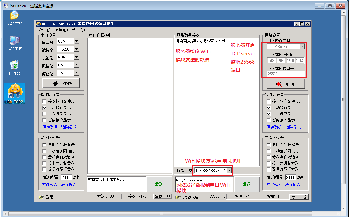349x217 pixels.
Task: Enable 数据流循环发送 in right send settings
Action: pyautogui.click(x=268, y=169)
